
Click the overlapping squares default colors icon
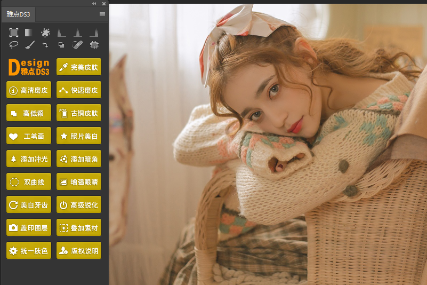click(x=61, y=45)
